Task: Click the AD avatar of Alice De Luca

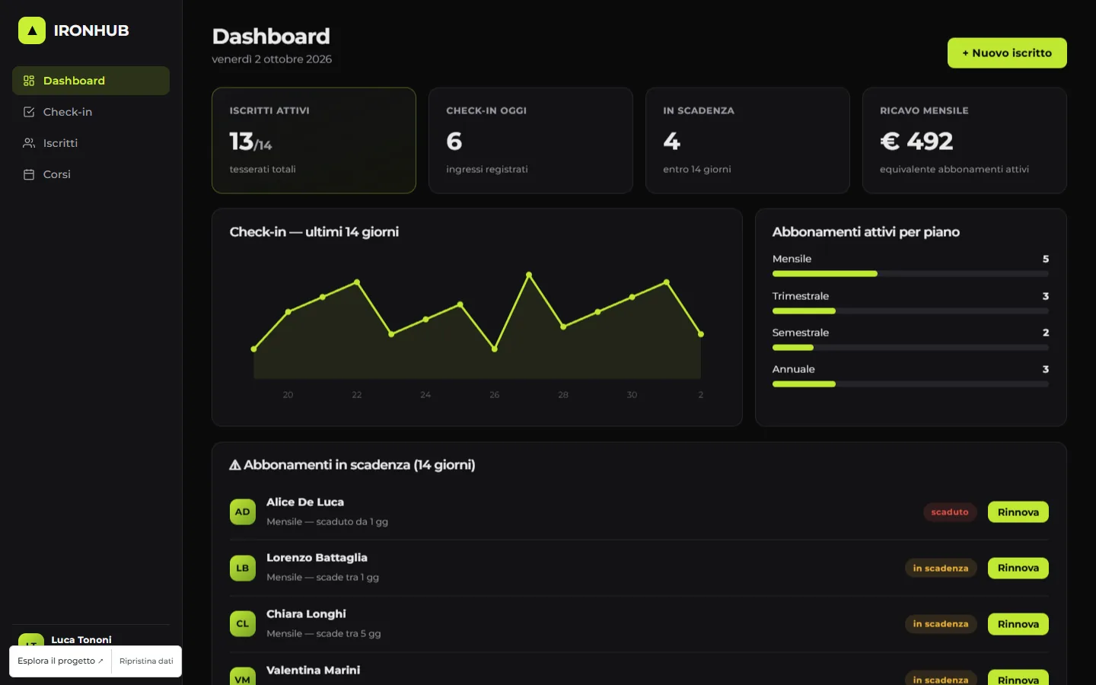Action: pos(243,512)
